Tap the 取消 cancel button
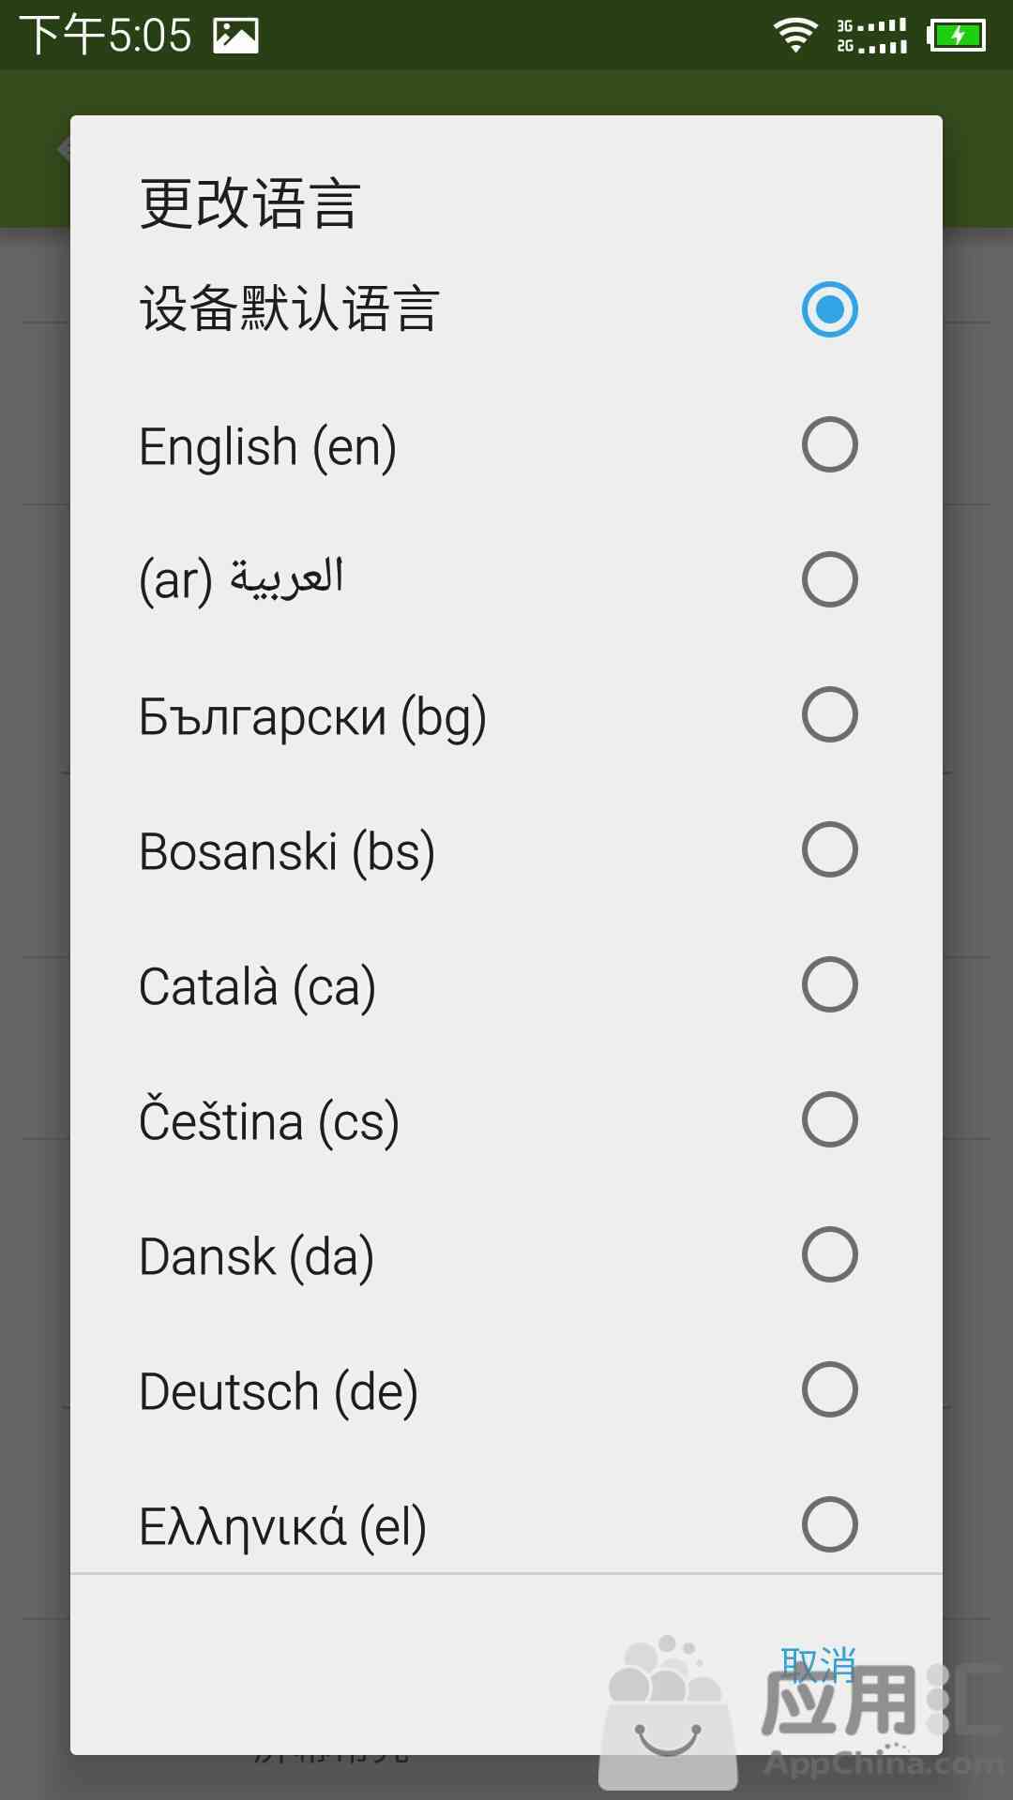 point(819,1665)
